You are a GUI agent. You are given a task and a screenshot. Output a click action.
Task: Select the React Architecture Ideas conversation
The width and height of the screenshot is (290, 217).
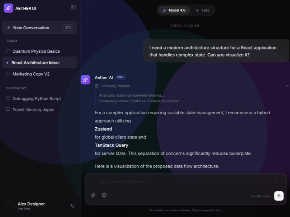36,63
